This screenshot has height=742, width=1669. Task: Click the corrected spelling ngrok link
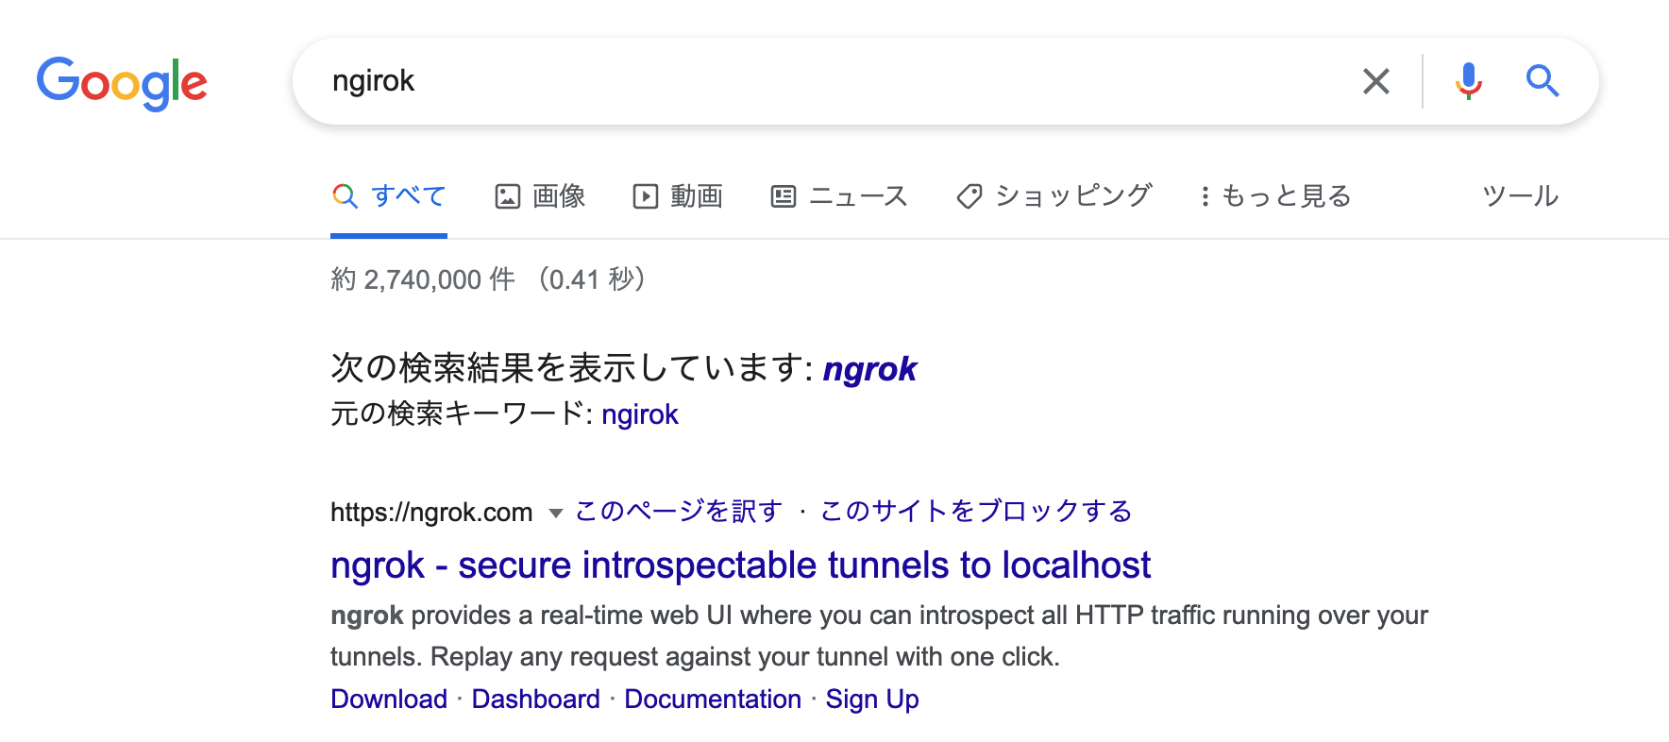pos(869,369)
